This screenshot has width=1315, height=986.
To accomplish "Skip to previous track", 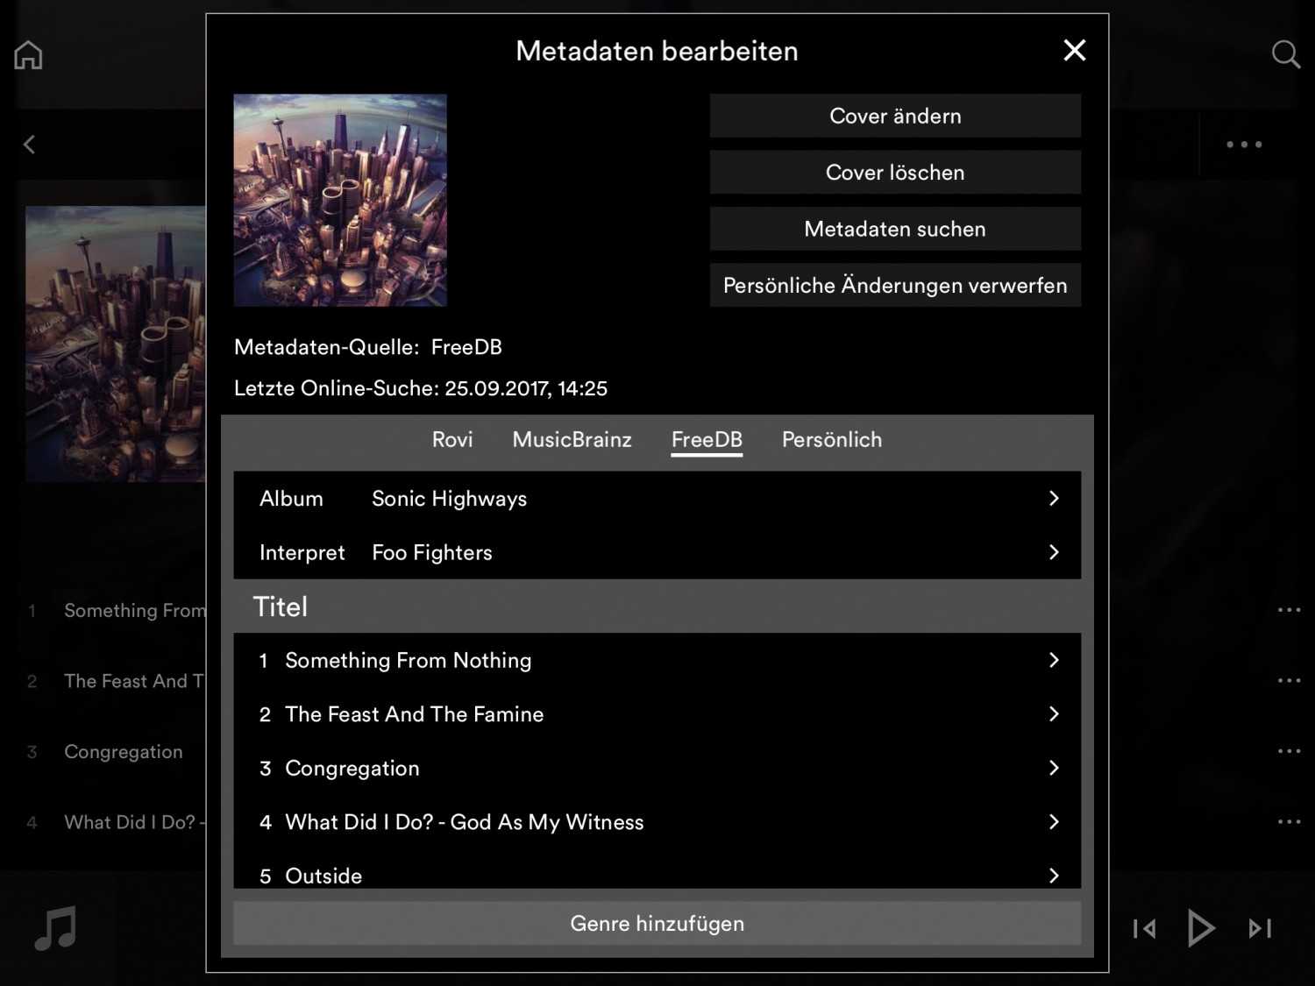I will 1144,928.
